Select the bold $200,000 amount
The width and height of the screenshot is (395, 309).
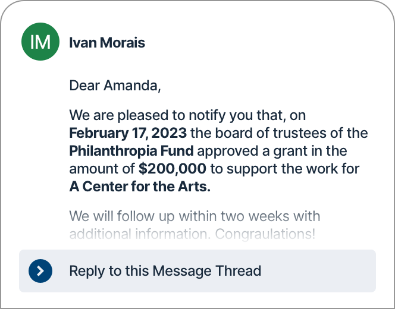click(173, 169)
